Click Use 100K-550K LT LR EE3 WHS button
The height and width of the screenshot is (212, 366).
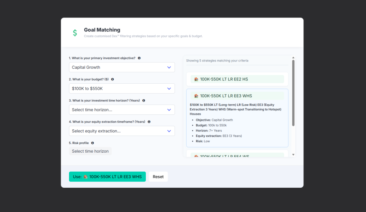[x=107, y=177]
